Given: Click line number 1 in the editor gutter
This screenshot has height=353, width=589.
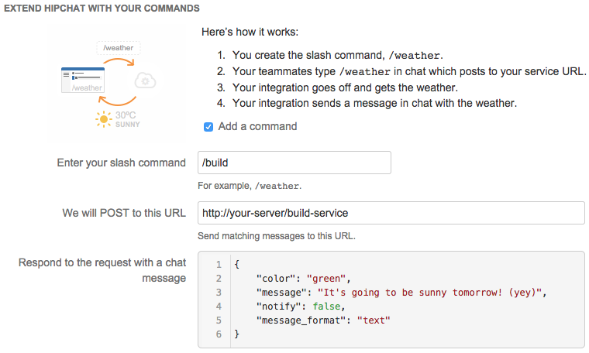Looking at the screenshot, I should coord(219,264).
